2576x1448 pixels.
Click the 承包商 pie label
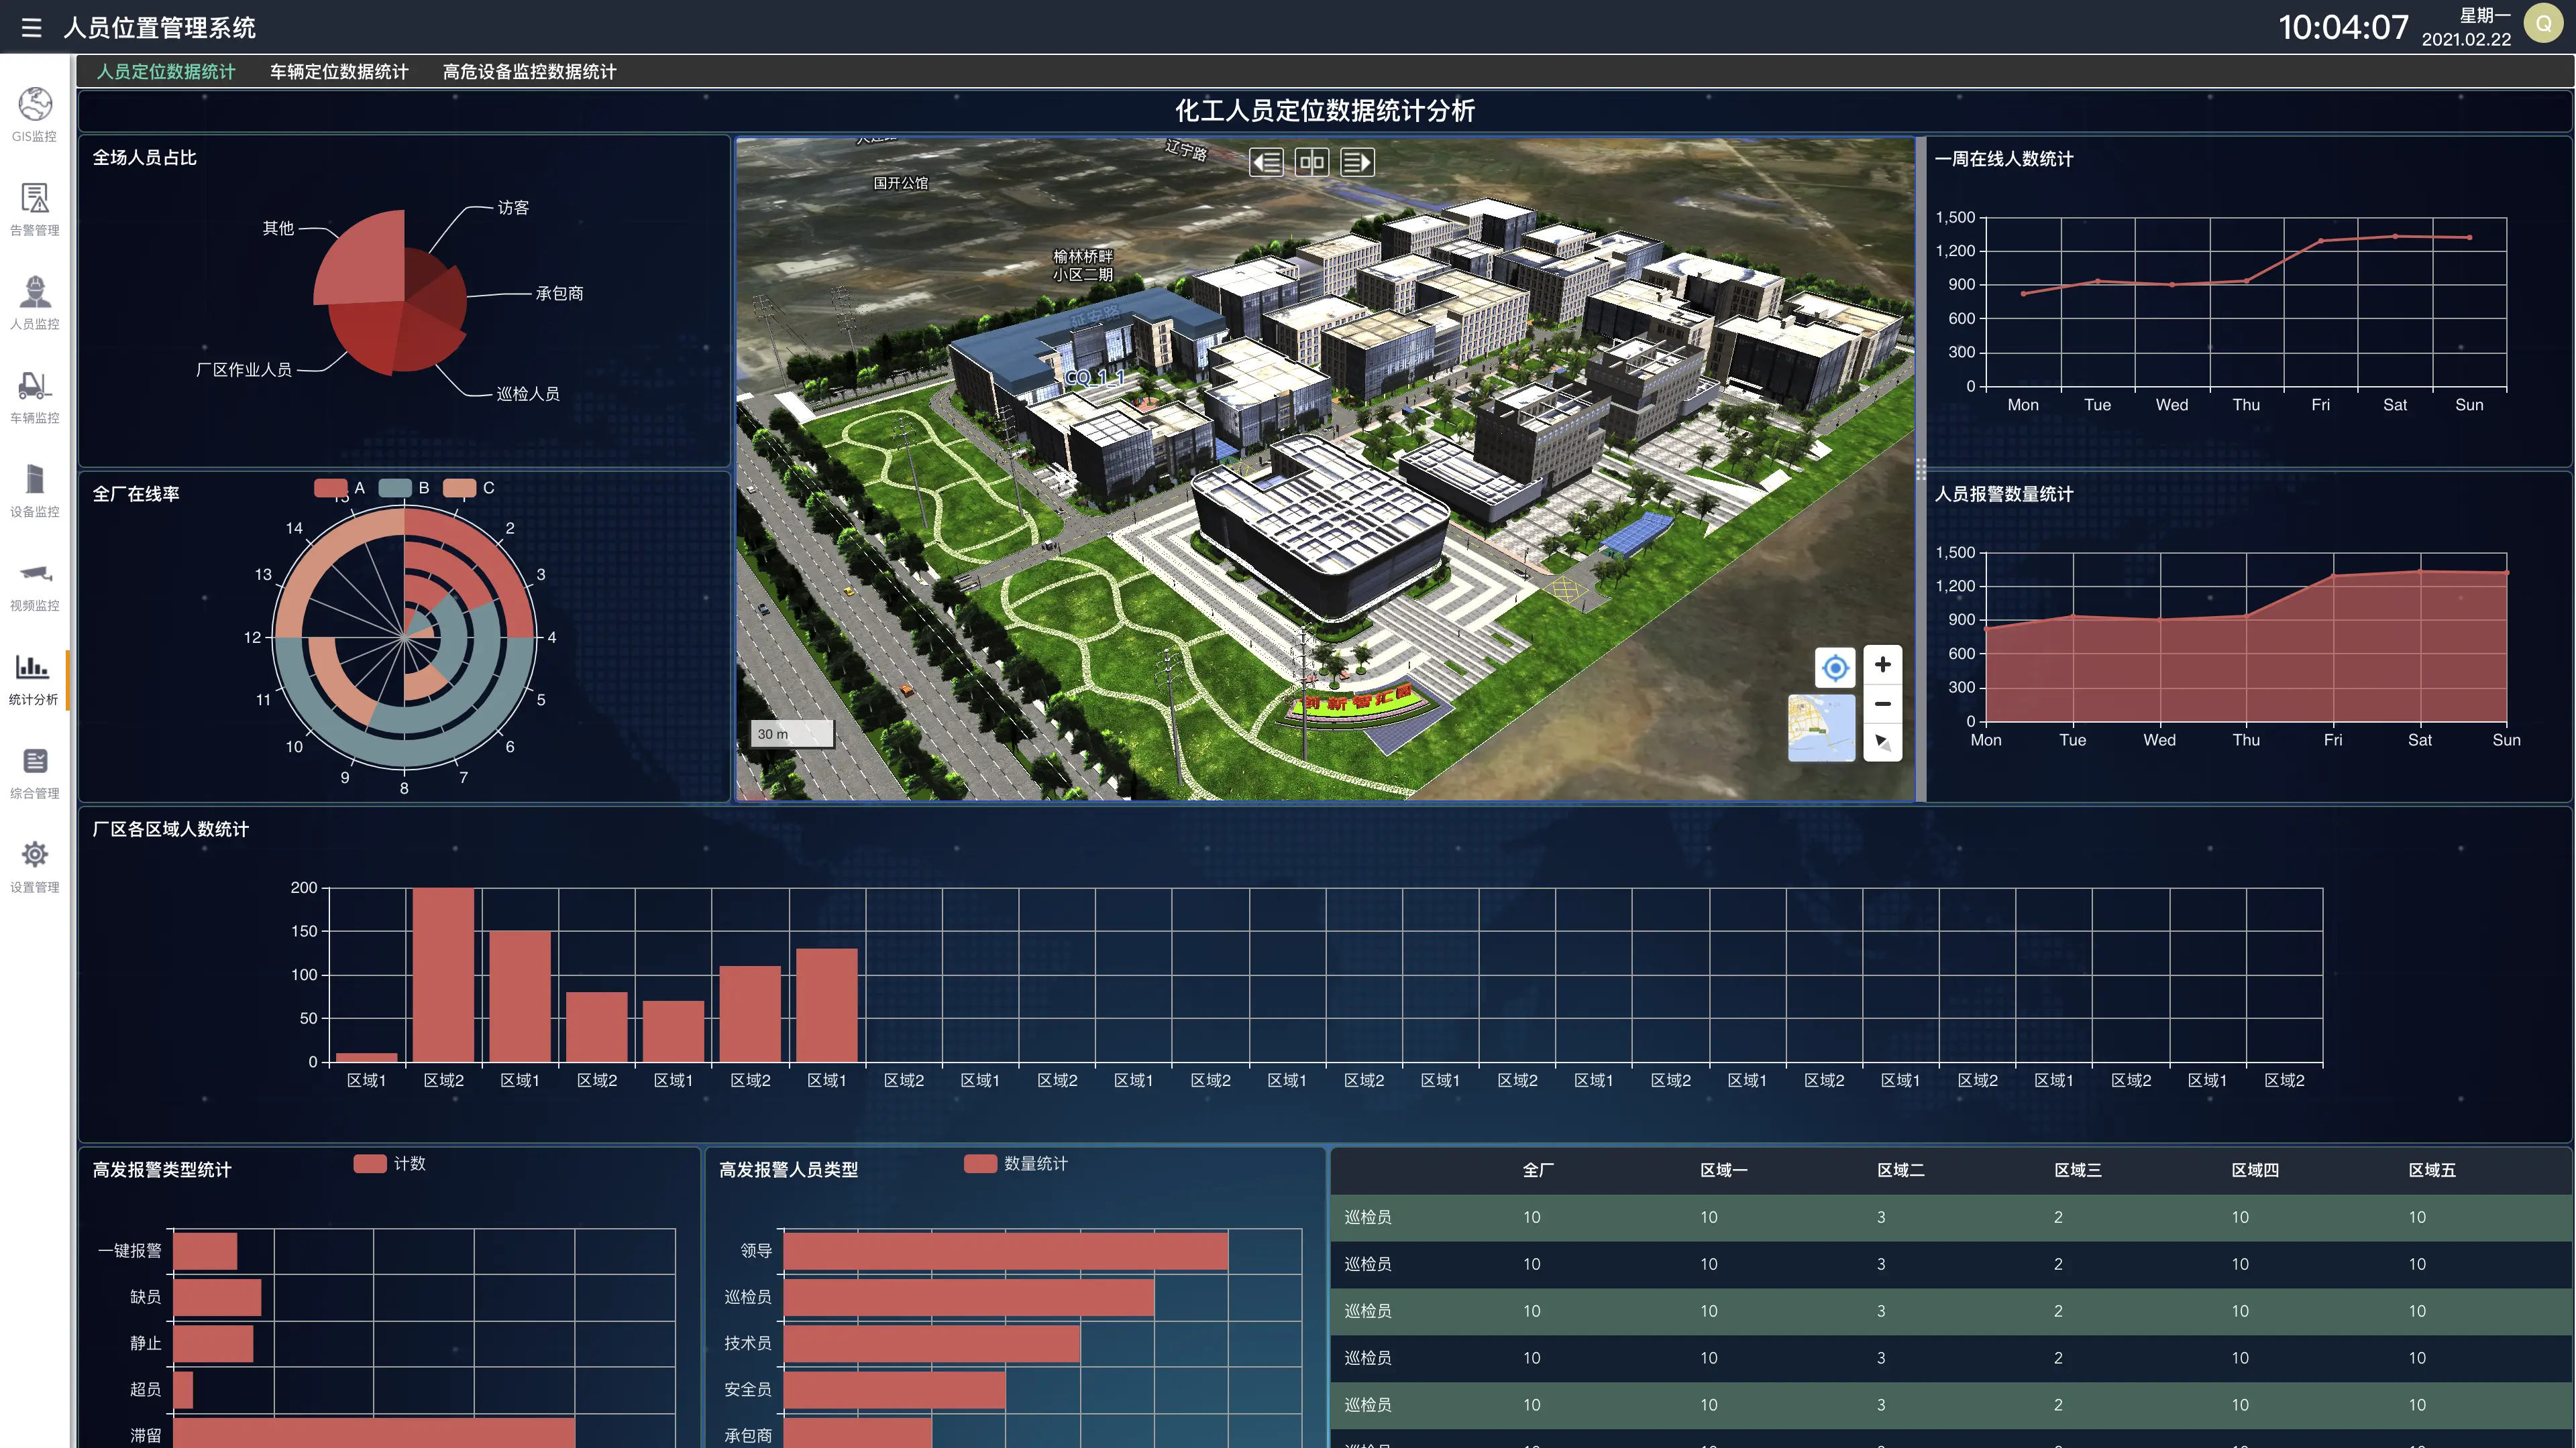click(x=559, y=294)
